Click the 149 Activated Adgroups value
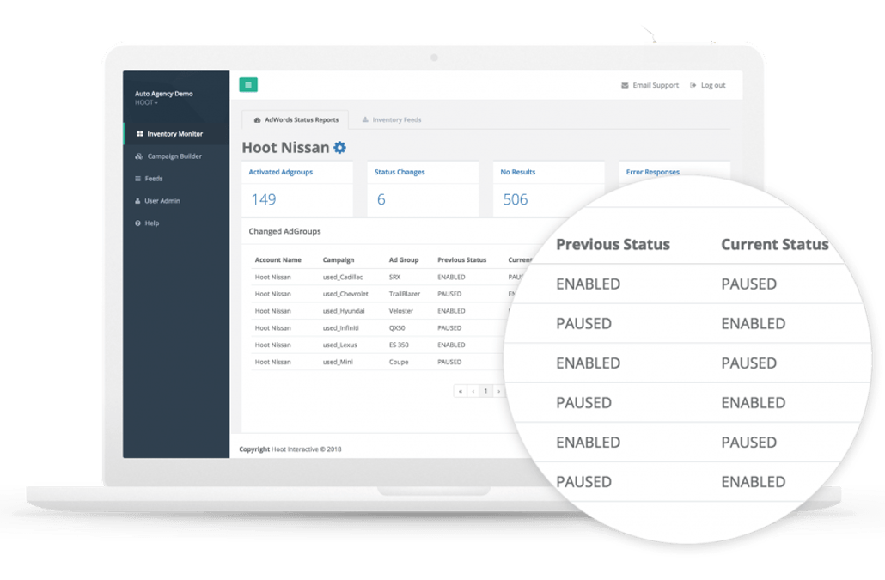The width and height of the screenshot is (885, 580). pos(264,199)
